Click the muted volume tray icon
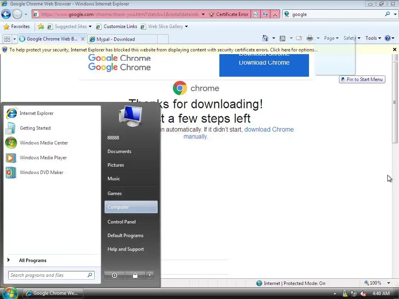Screen dimensions: 399x299 coord(363,294)
